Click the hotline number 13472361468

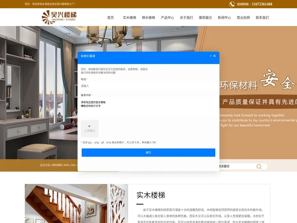point(262,4)
